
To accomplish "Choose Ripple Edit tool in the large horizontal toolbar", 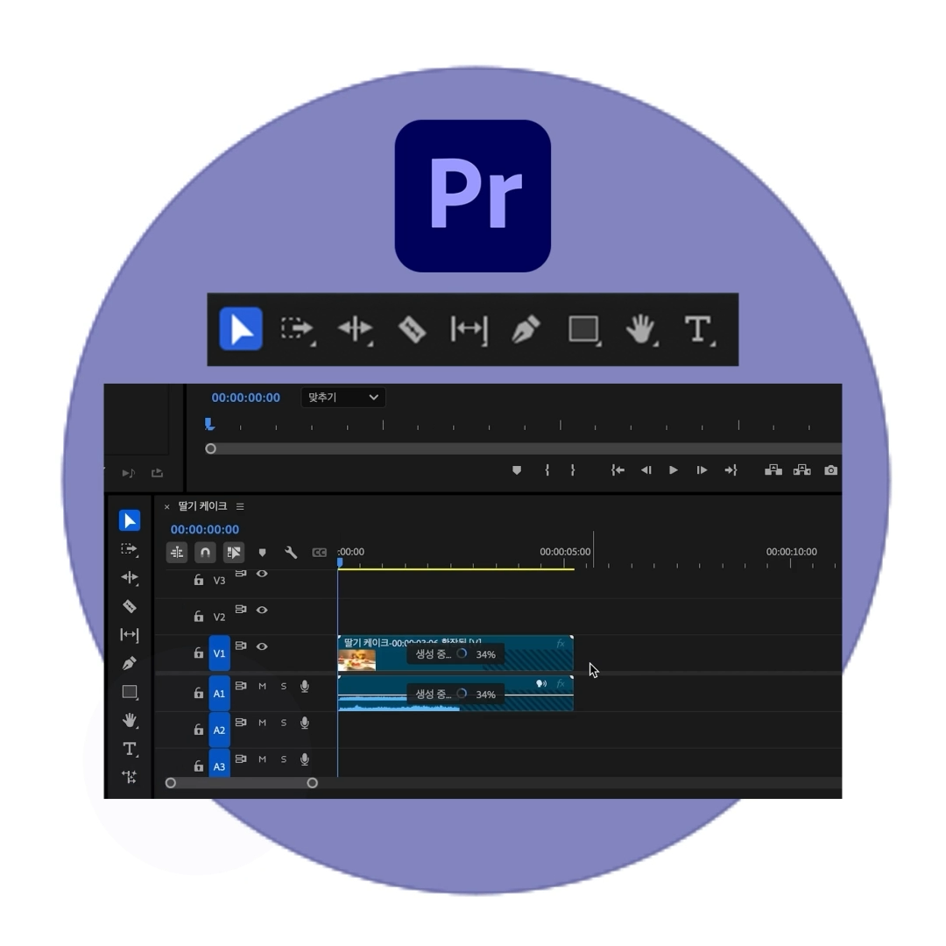I will tap(355, 329).
